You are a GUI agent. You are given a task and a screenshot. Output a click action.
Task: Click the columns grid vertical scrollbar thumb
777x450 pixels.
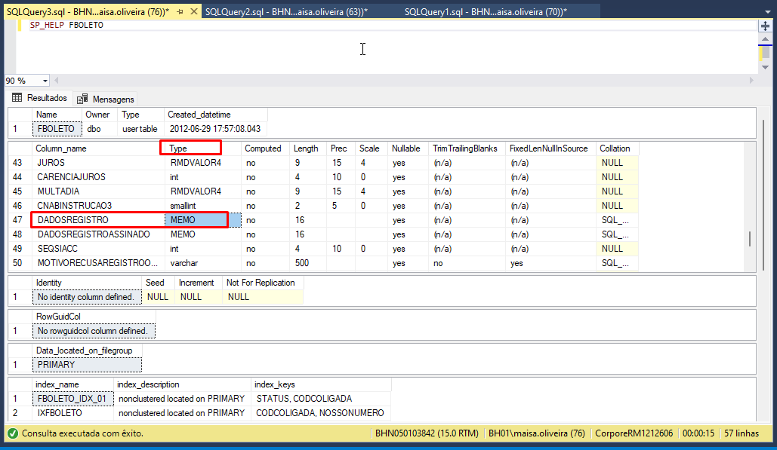[750, 239]
